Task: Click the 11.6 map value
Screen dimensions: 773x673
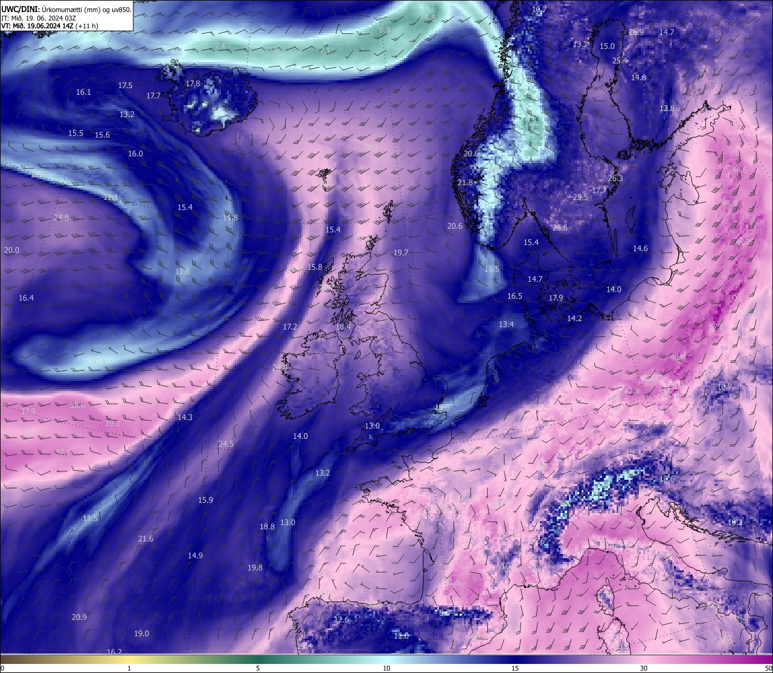Action: click(x=182, y=272)
